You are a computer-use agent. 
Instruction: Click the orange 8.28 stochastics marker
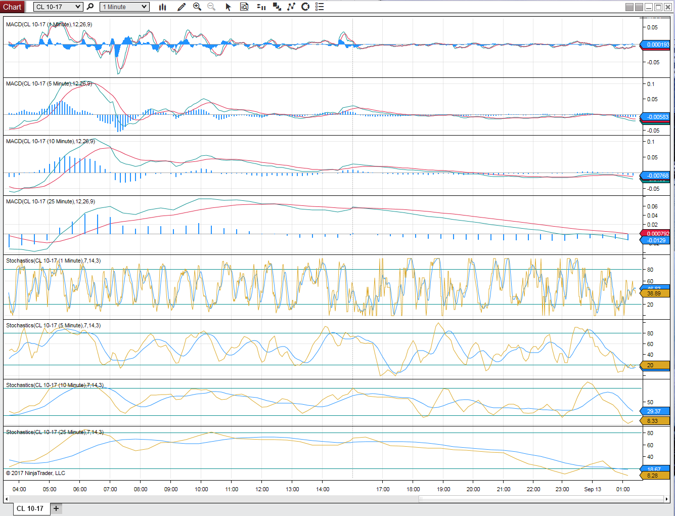(655, 476)
